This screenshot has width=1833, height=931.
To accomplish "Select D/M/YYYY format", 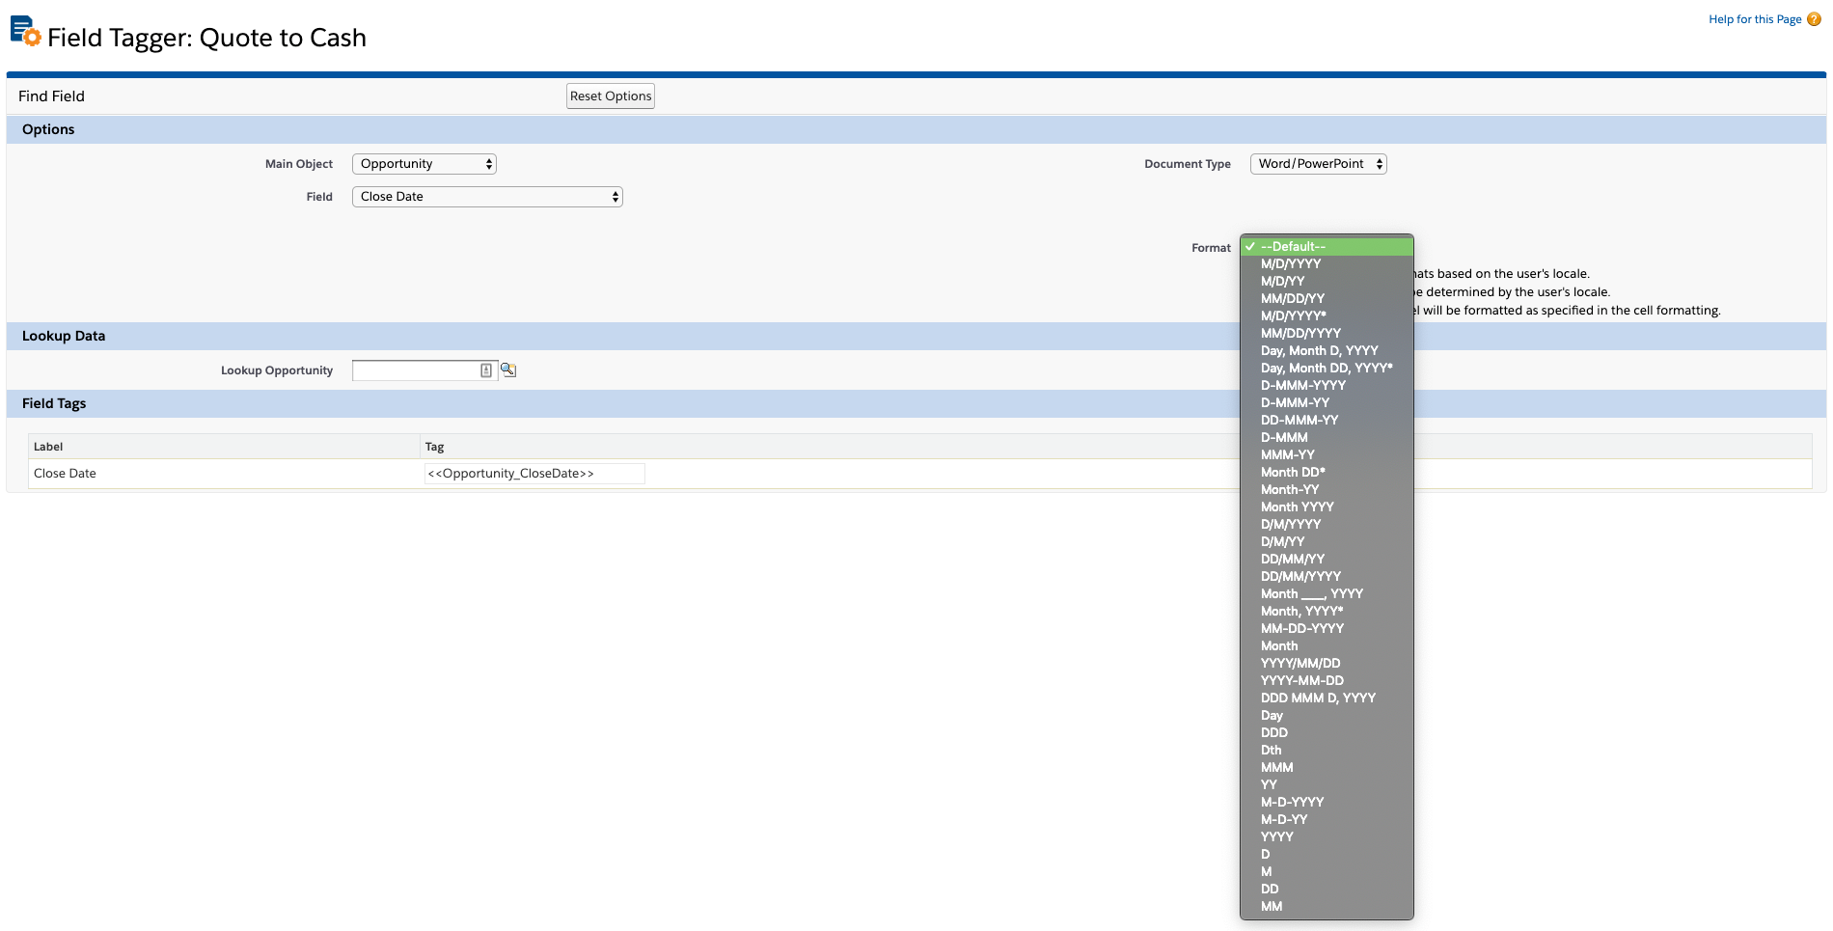I will click(1327, 525).
